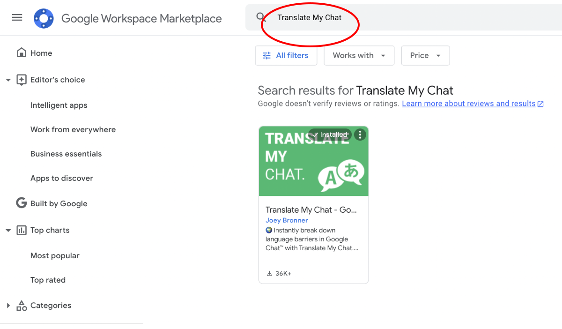The height and width of the screenshot is (329, 562).
Task: Click the Home icon in sidebar
Action: pyautogui.click(x=21, y=53)
